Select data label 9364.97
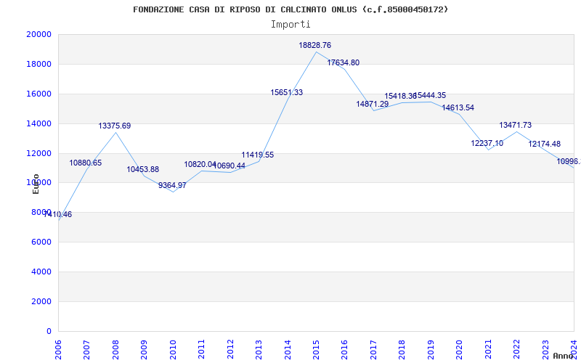 [172, 186]
